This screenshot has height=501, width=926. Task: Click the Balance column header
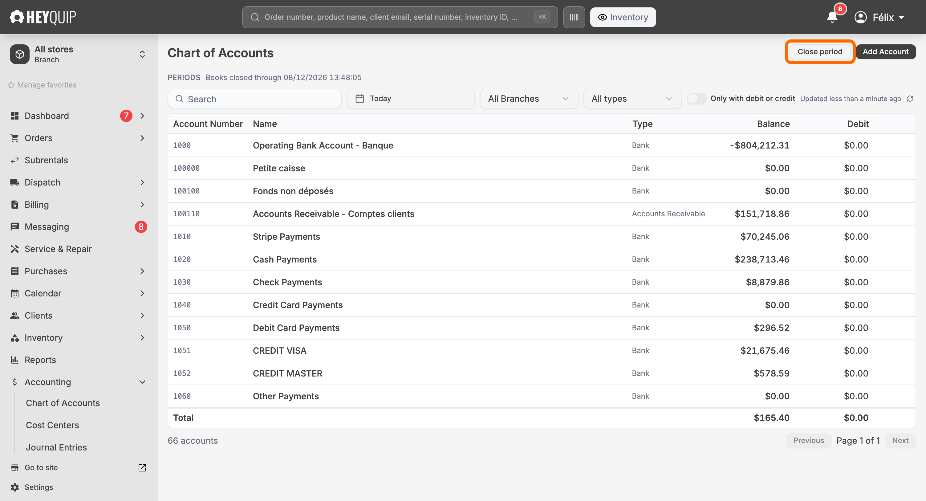coord(773,124)
